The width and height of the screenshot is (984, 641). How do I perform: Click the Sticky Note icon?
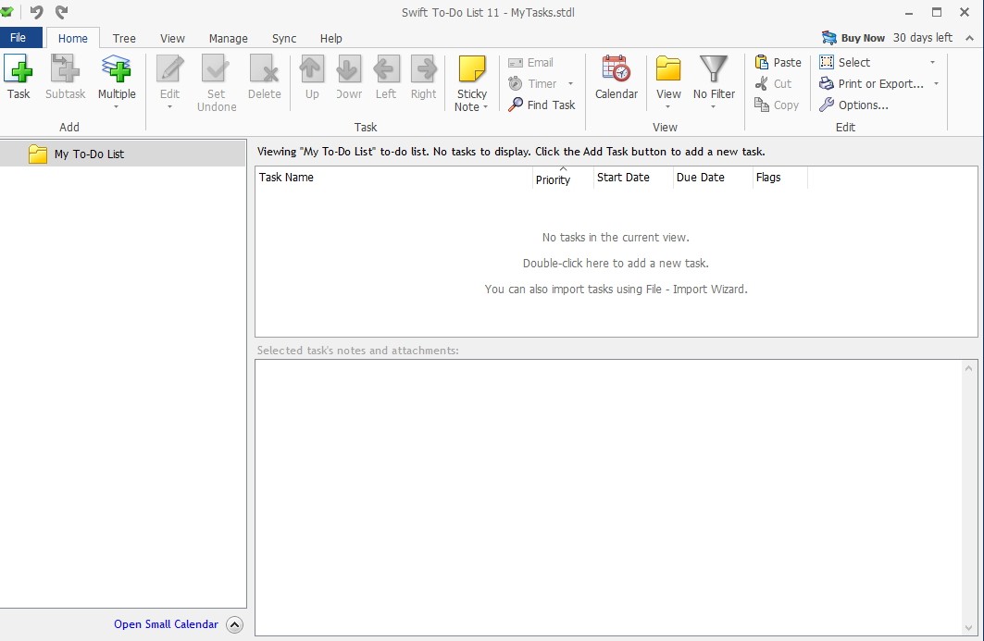click(x=472, y=68)
